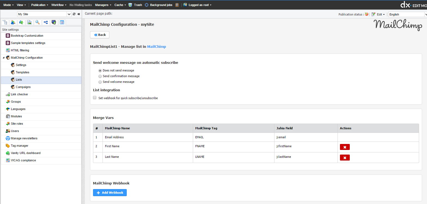427x204 pixels.
Task: Select 'Send confirmation message' radio option
Action: [100, 76]
